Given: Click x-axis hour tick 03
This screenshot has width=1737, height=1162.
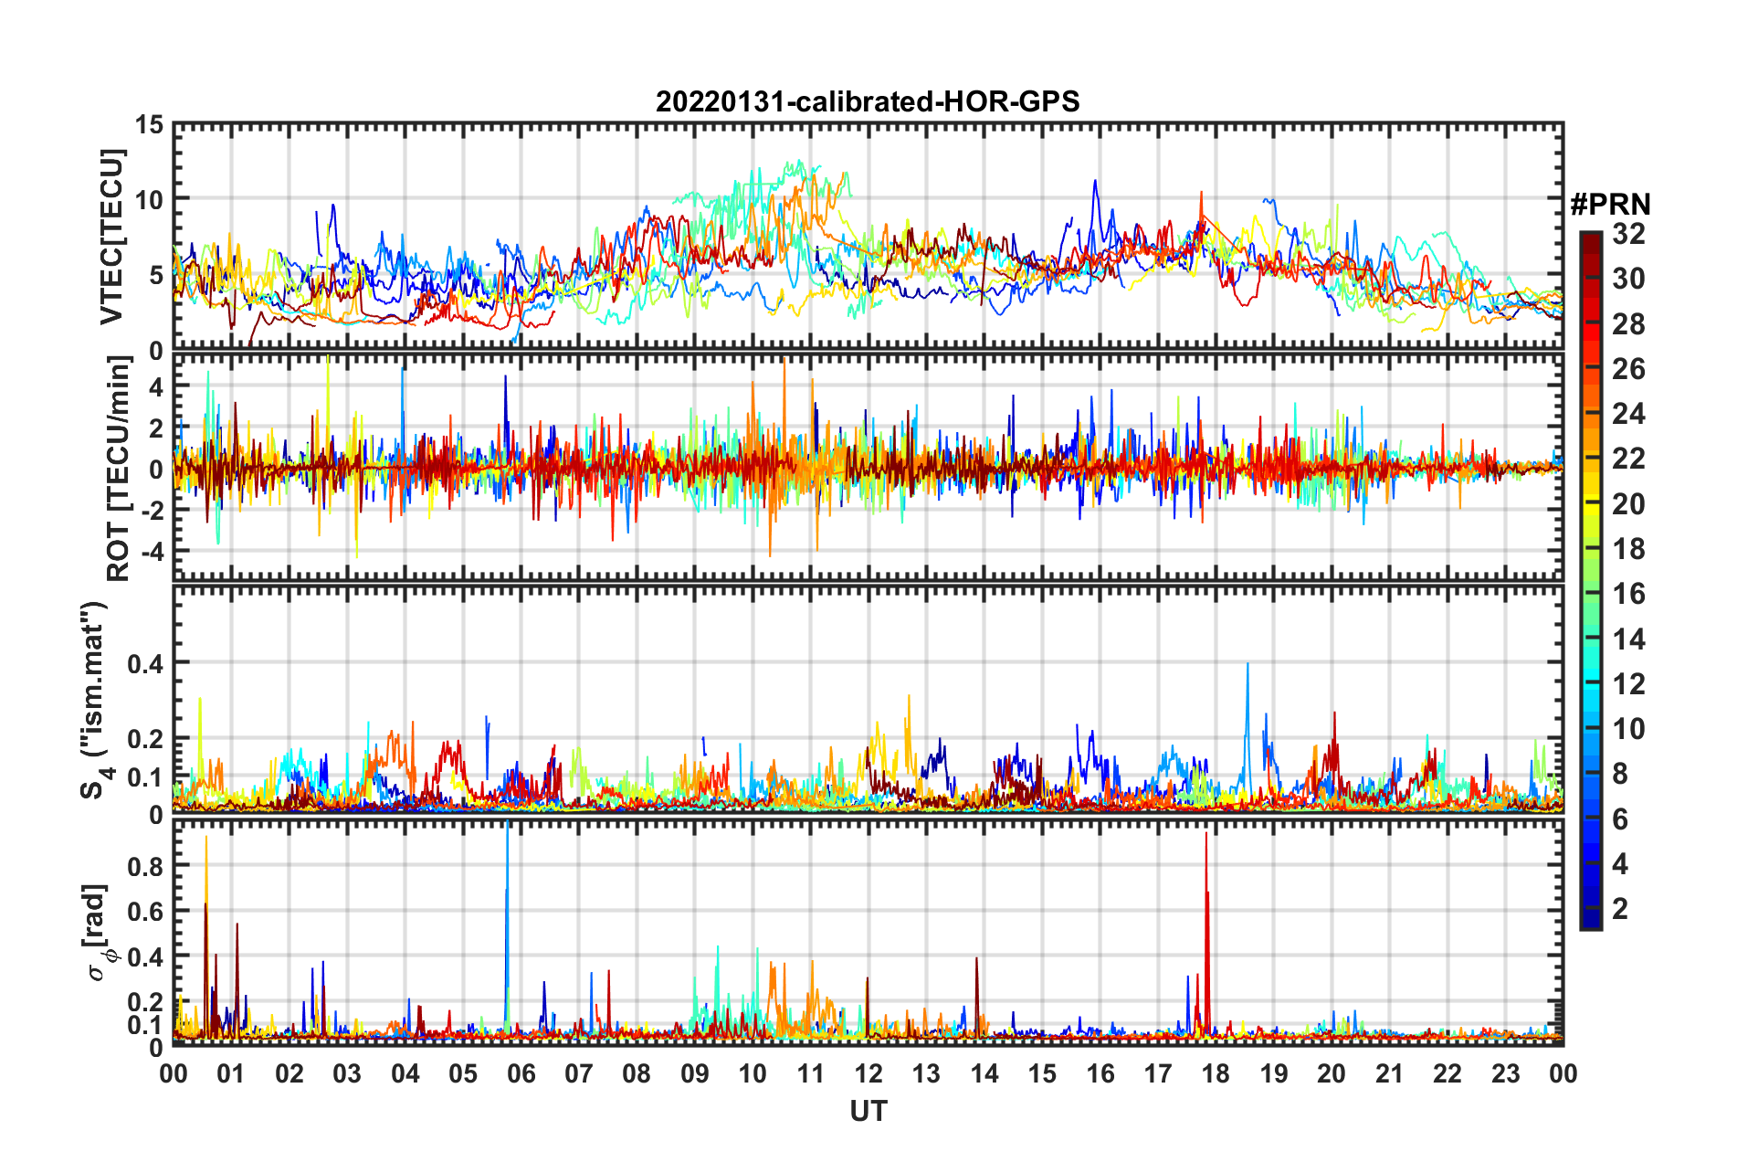Looking at the screenshot, I should coord(347,1073).
